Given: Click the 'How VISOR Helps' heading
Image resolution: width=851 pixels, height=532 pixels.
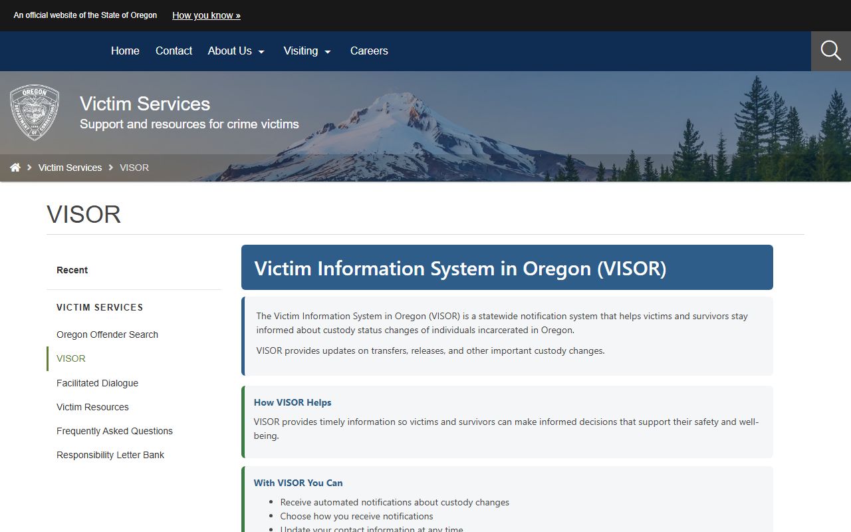Looking at the screenshot, I should [293, 402].
